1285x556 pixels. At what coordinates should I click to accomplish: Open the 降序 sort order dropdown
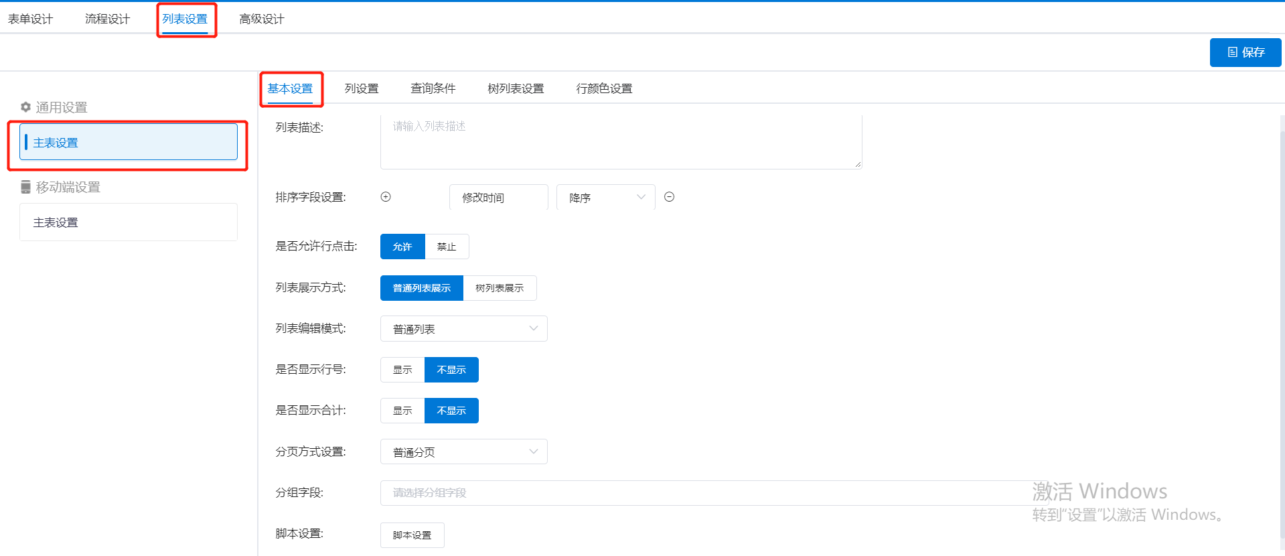(x=606, y=198)
